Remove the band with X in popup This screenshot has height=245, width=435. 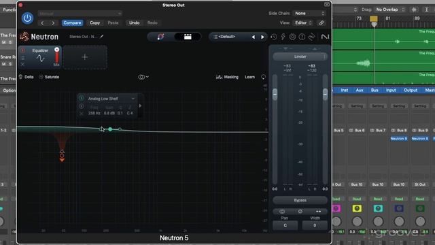[82, 114]
